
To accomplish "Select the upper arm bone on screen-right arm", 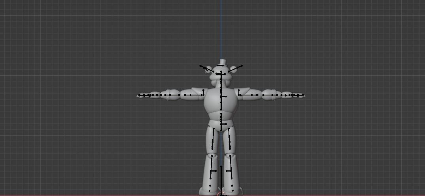I will pos(248,95).
